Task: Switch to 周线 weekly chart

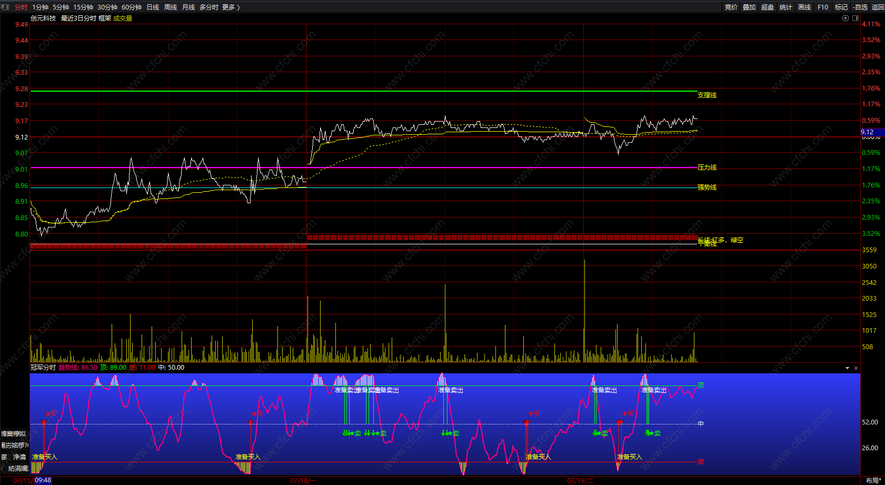Action: pyautogui.click(x=171, y=7)
